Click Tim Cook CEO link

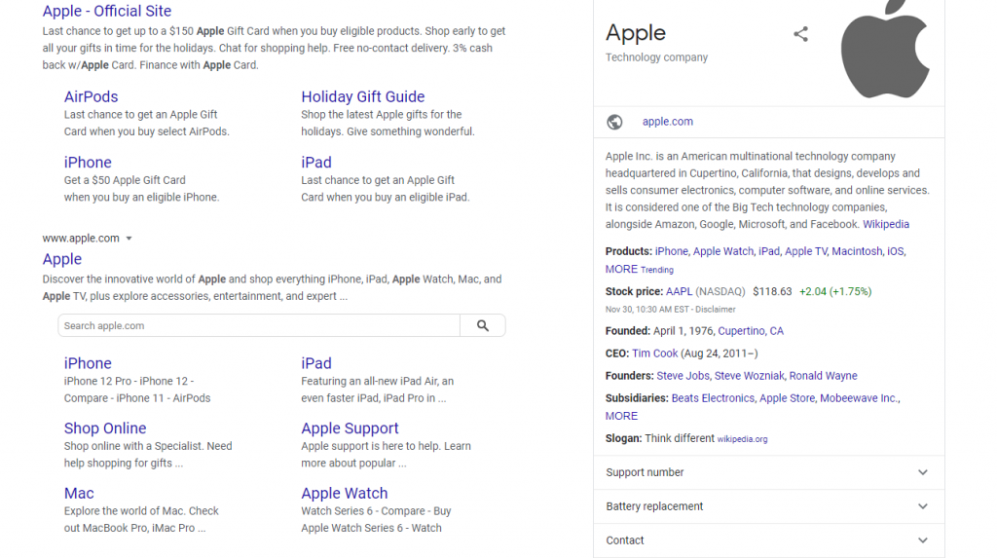(x=655, y=353)
